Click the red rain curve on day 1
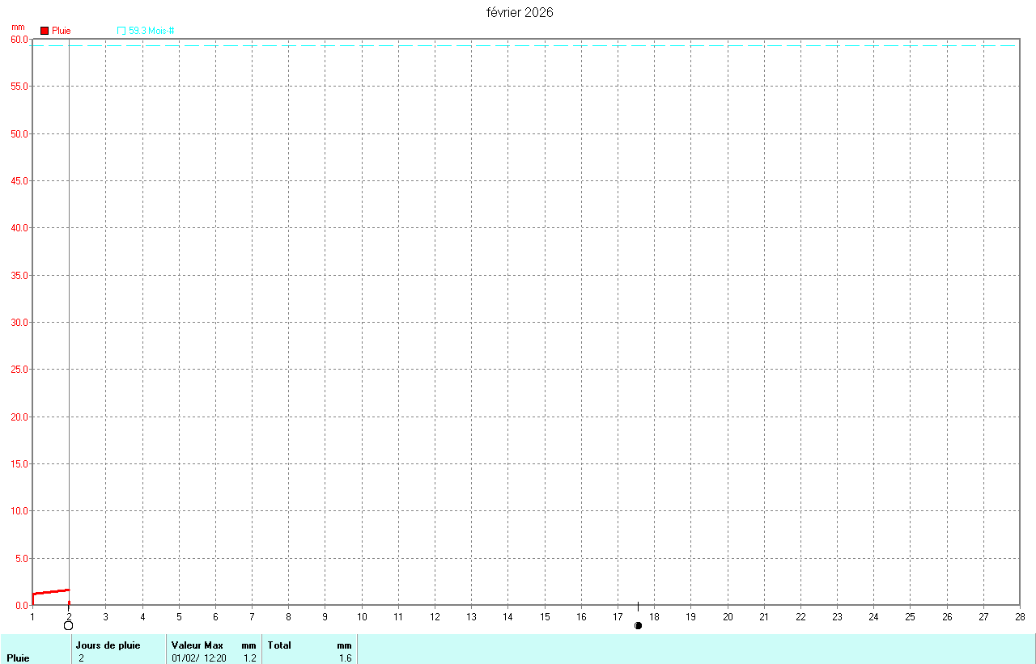The image size is (1036, 664). pyautogui.click(x=50, y=592)
